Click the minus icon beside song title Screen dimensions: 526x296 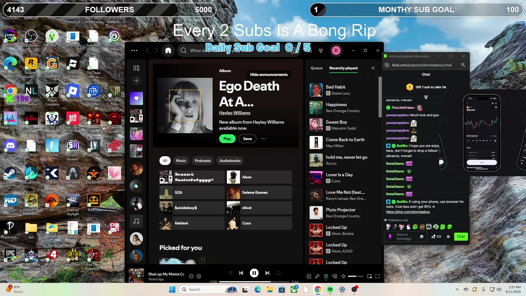pyautogui.click(x=191, y=276)
